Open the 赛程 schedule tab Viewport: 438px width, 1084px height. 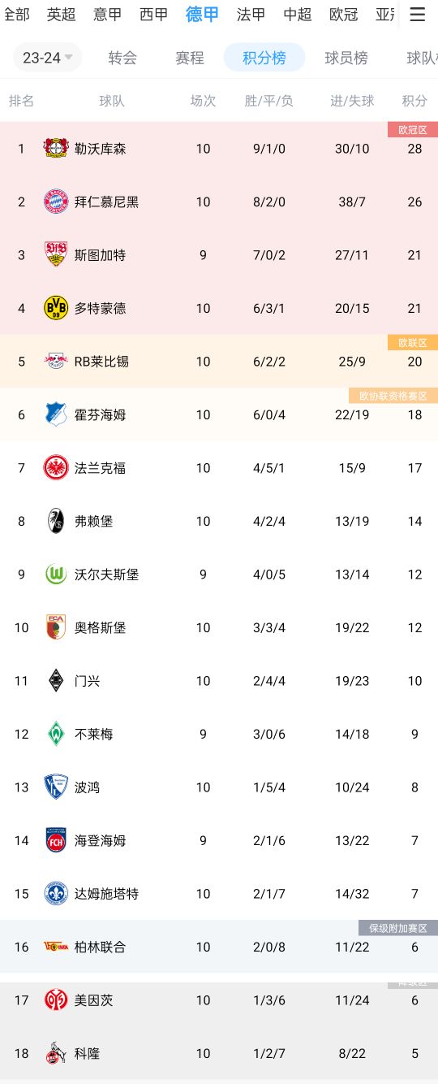click(x=190, y=58)
